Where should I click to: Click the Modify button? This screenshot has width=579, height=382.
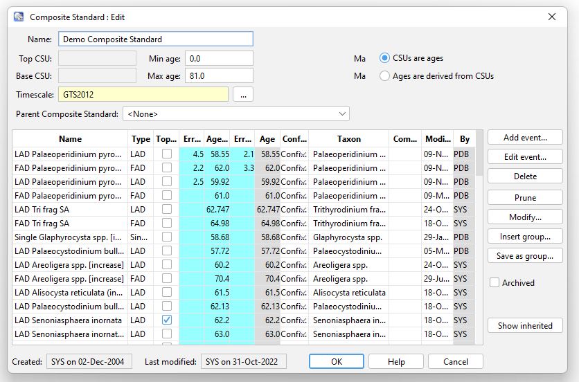[x=525, y=217]
